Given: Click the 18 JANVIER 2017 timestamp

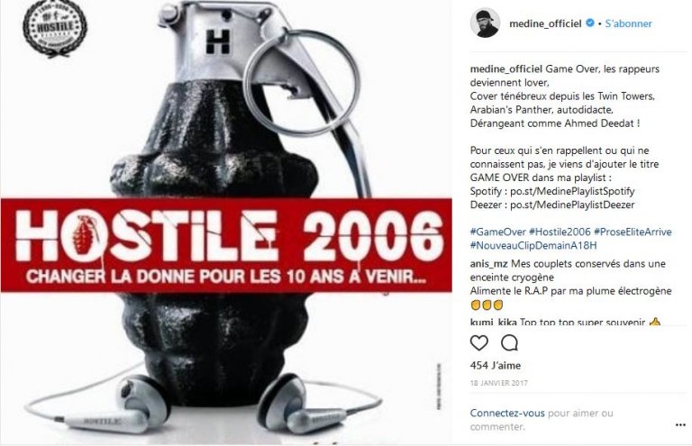Looking at the screenshot, I should pos(498,383).
